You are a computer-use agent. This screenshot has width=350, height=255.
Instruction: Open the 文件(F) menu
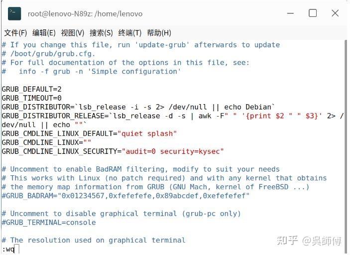[15, 33]
